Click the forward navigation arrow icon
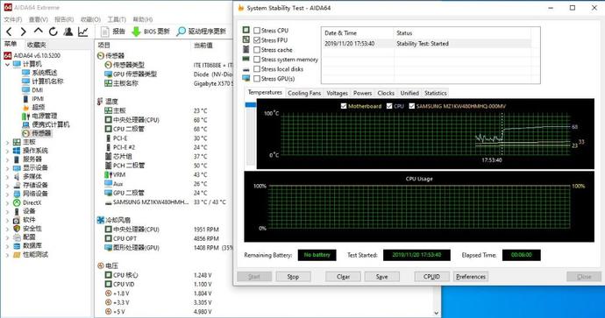Viewport: 605px width, 318px height. pyautogui.click(x=23, y=32)
